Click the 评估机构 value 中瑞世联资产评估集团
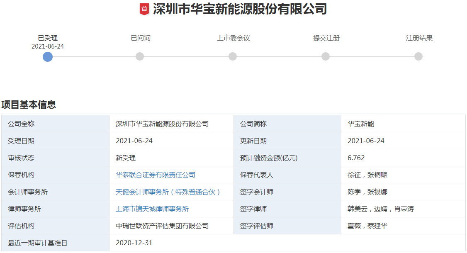This screenshot has width=467, height=253. pos(161,226)
